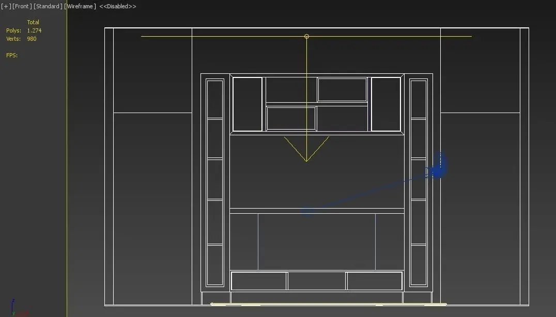The height and width of the screenshot is (317, 556).
Task: Select the central TV panel rectangle
Action: coord(317,242)
